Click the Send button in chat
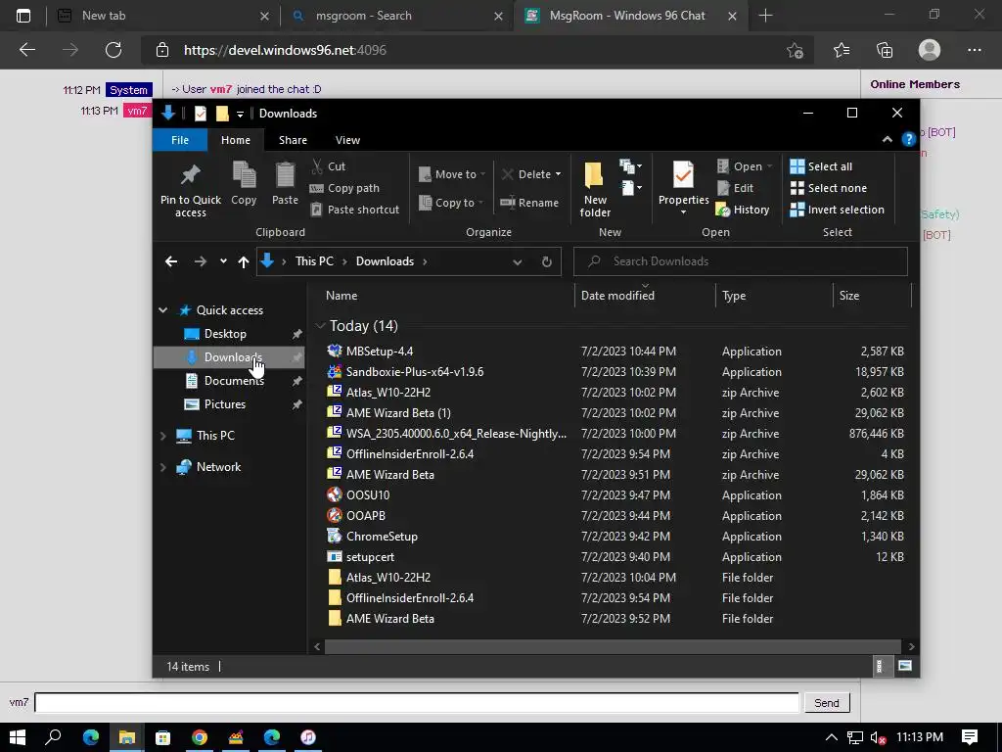The height and width of the screenshot is (752, 1002). point(826,703)
